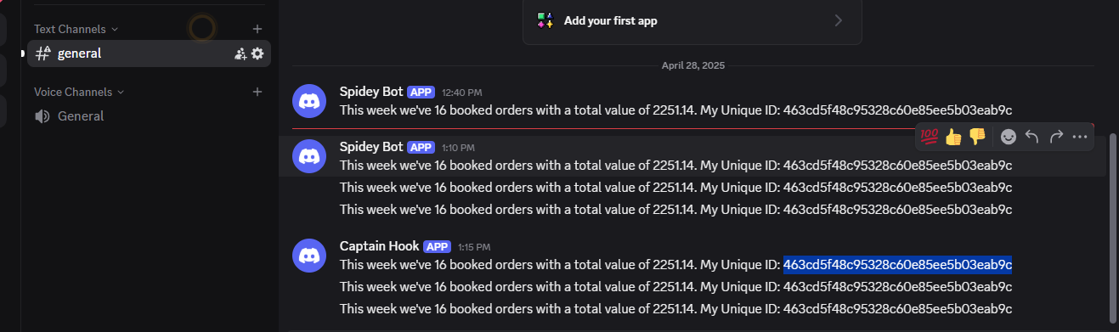Screen dimensions: 1119x332
Task: Select the general text channel
Action: (150, 53)
